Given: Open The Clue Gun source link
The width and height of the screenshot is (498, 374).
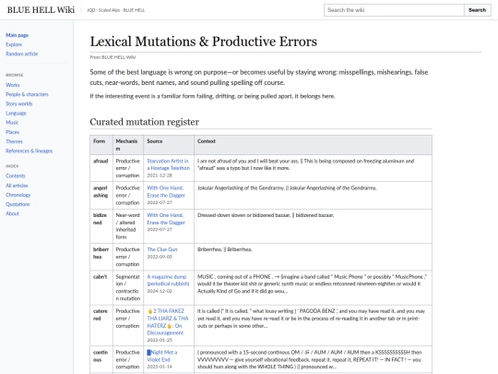Looking at the screenshot, I should tap(162, 249).
